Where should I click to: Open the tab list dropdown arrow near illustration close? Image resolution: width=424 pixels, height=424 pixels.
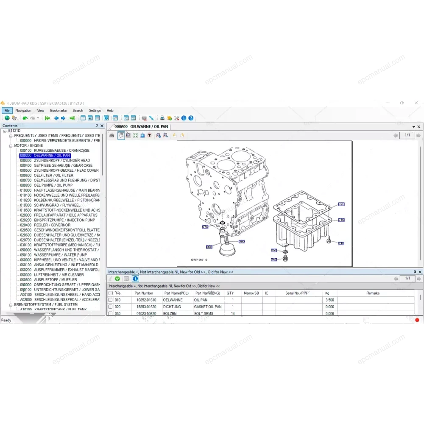tap(414, 127)
